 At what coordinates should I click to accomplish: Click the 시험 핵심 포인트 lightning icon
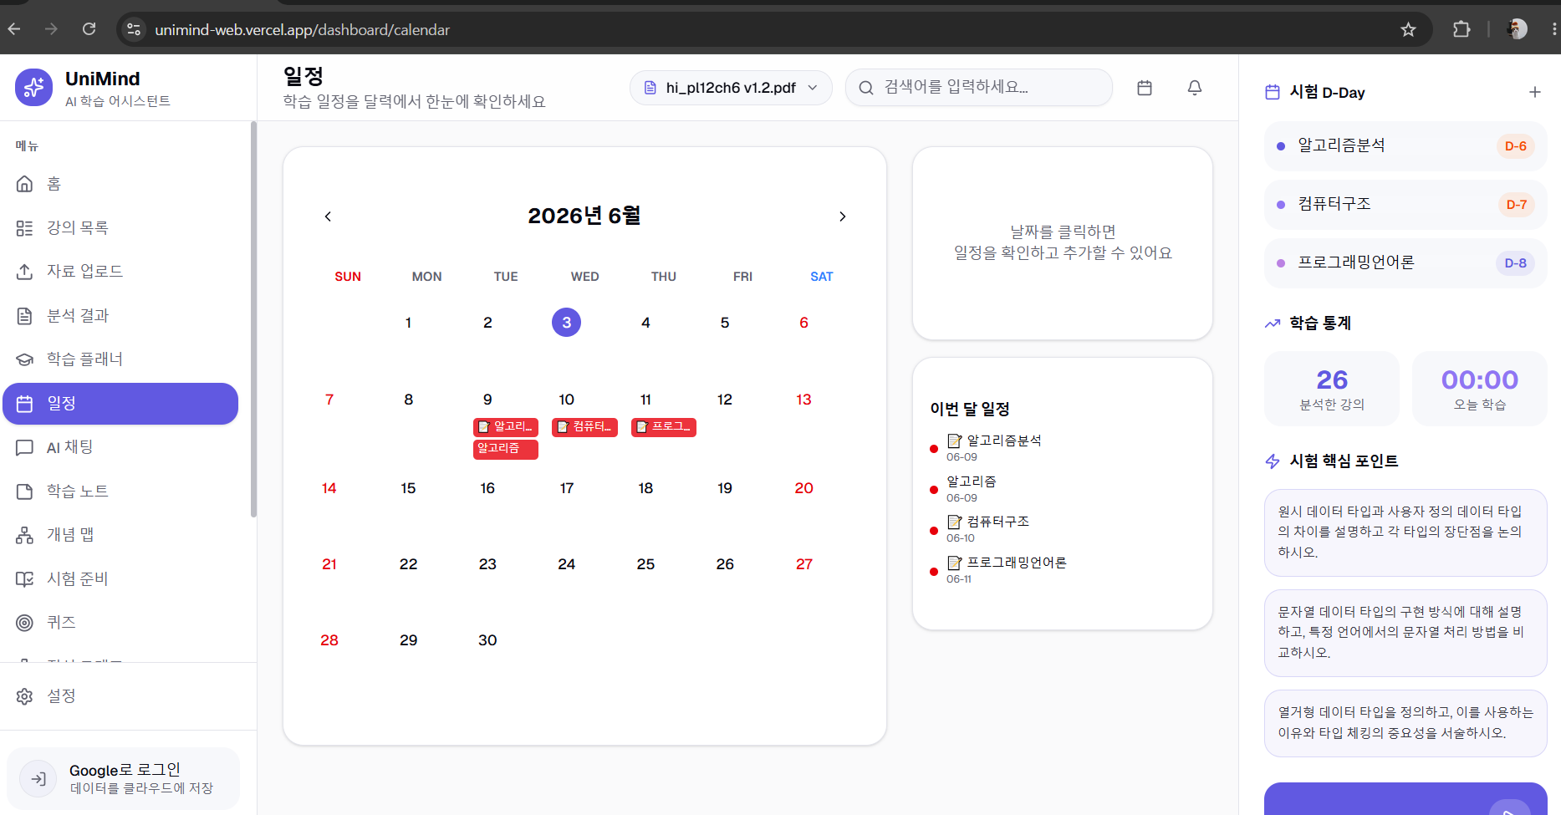point(1273,461)
